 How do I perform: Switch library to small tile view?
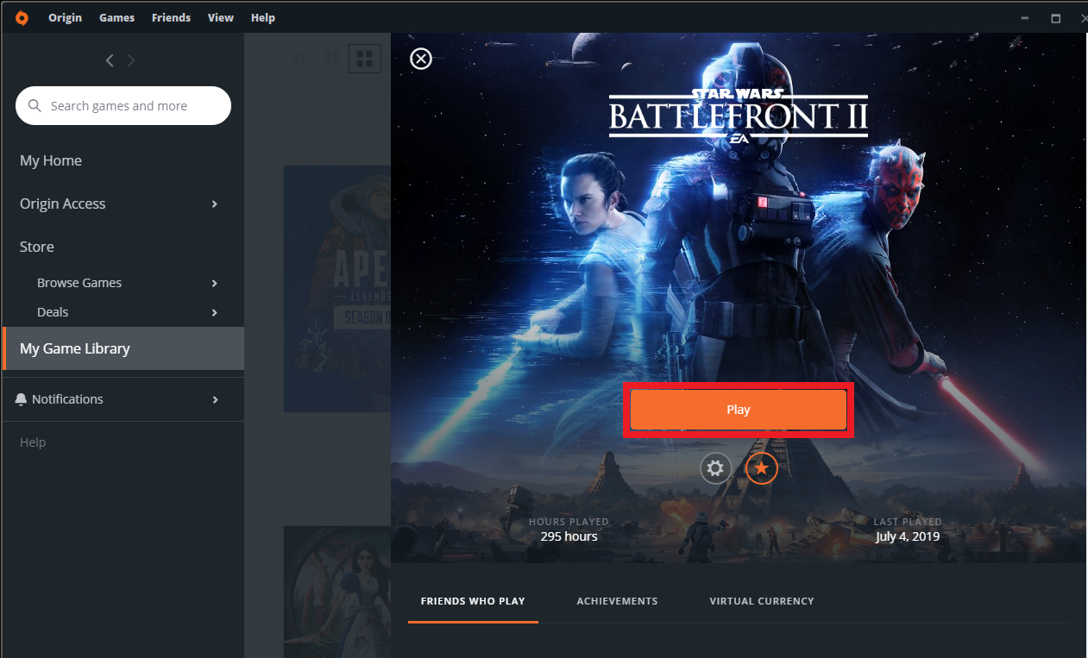point(299,59)
